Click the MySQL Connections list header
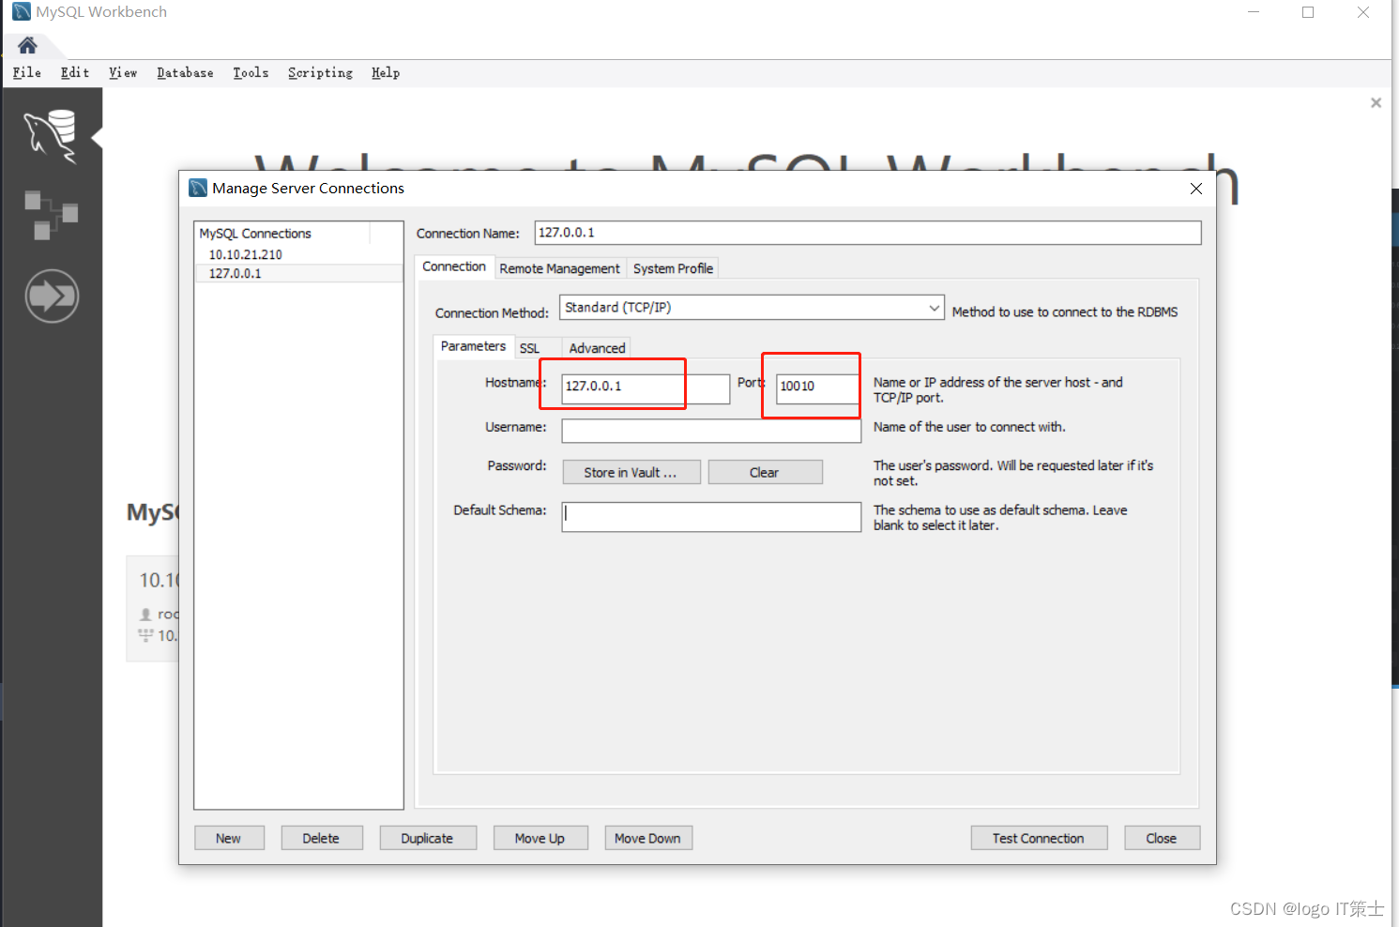This screenshot has height=927, width=1399. click(x=282, y=233)
